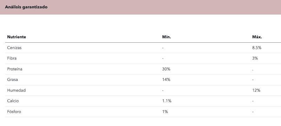Image resolution: width=281 pixels, height=126 pixels.
Task: Click the 3% Fibra max value
Action: point(255,58)
